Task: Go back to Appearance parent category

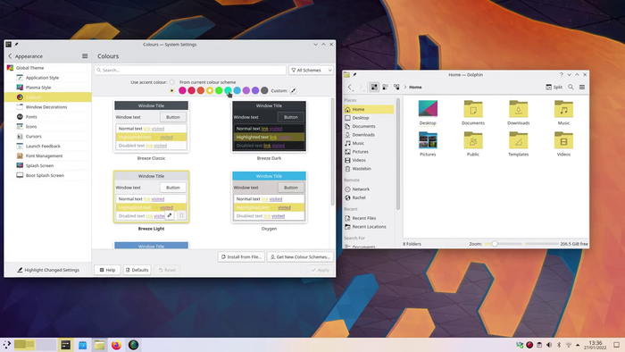Action: click(x=26, y=56)
